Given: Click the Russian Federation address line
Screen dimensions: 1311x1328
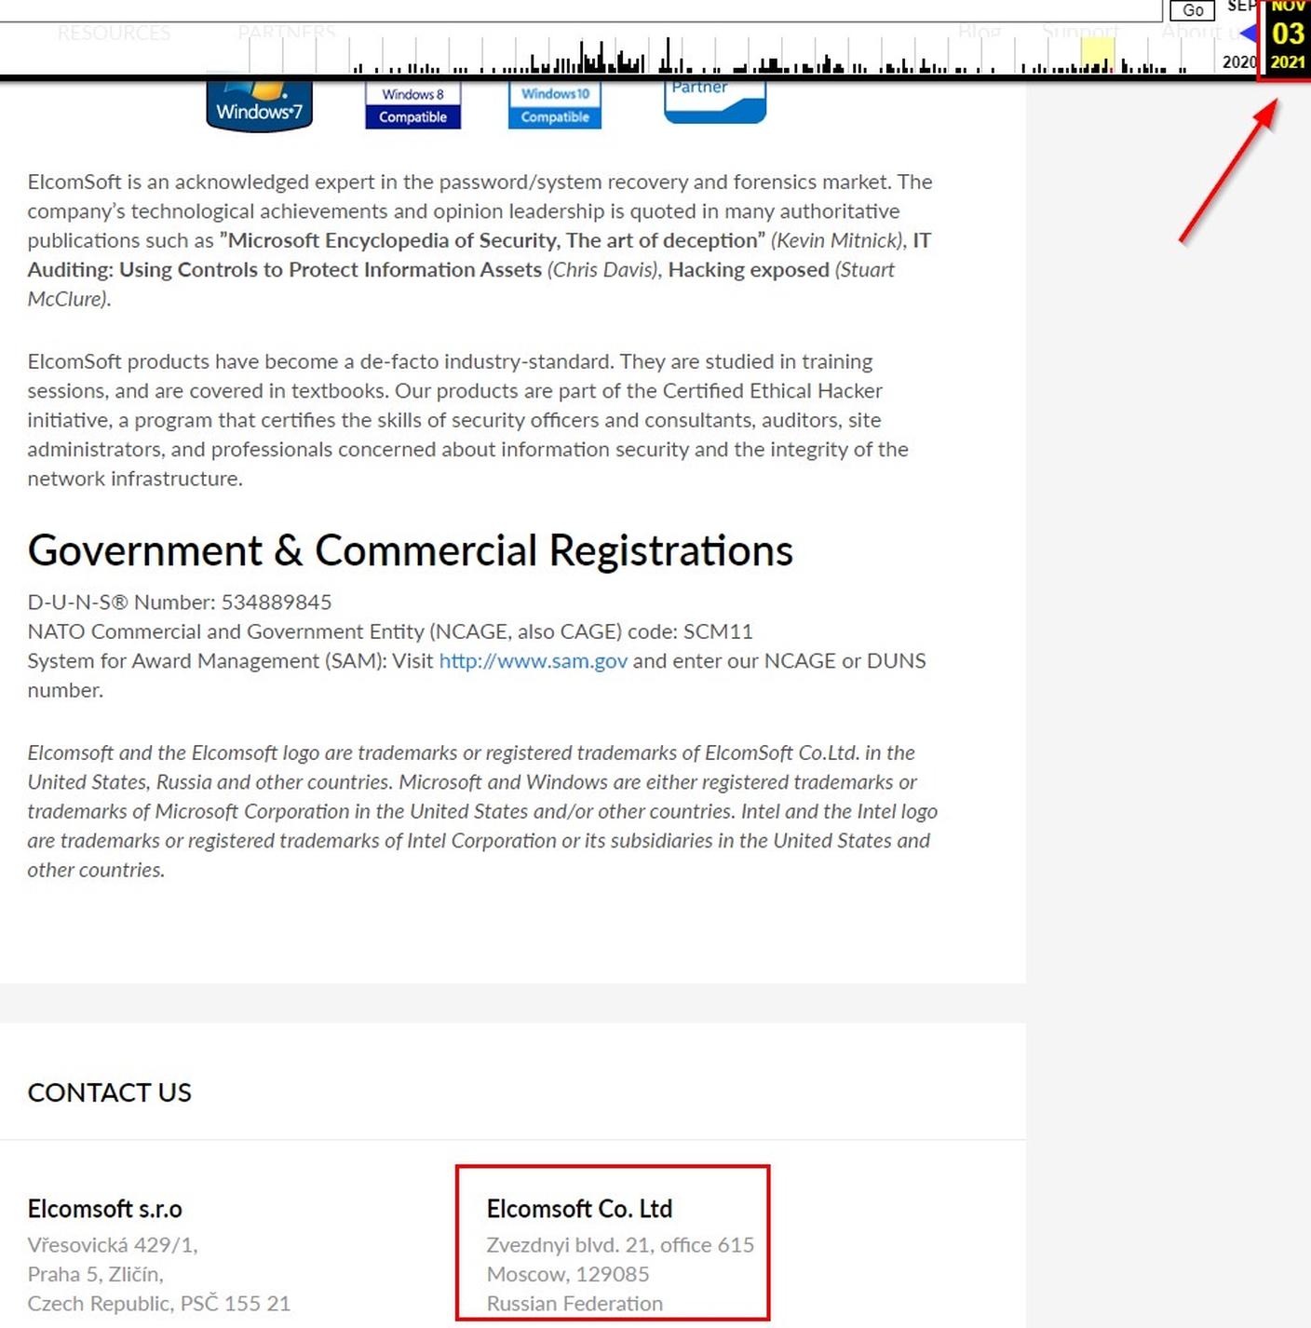Looking at the screenshot, I should (x=574, y=1303).
